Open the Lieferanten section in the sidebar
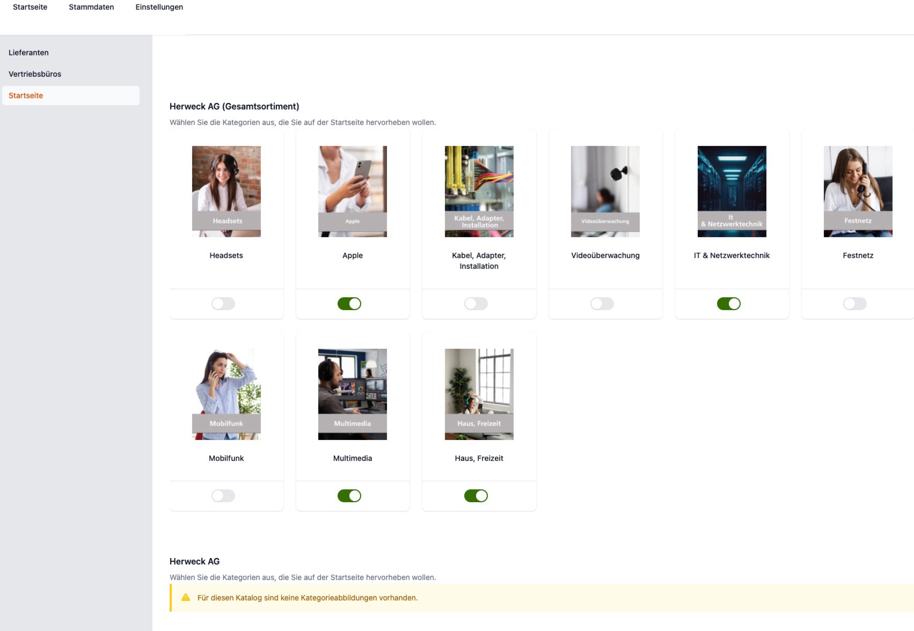914x631 pixels. [28, 52]
